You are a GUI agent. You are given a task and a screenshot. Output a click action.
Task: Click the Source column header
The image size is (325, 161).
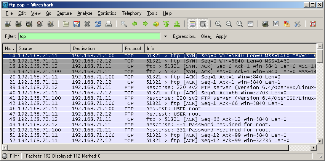[43, 48]
